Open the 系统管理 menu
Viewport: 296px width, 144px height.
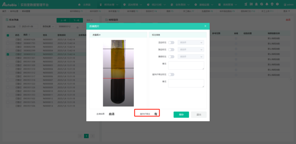(x=228, y=5)
